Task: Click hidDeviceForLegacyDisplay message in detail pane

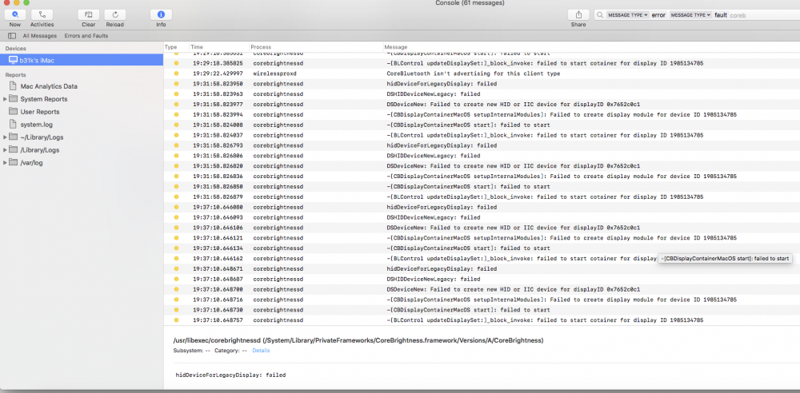Action: pos(230,375)
